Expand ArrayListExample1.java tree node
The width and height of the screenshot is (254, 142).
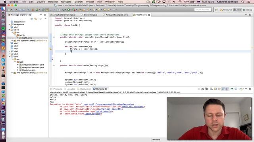(17, 65)
